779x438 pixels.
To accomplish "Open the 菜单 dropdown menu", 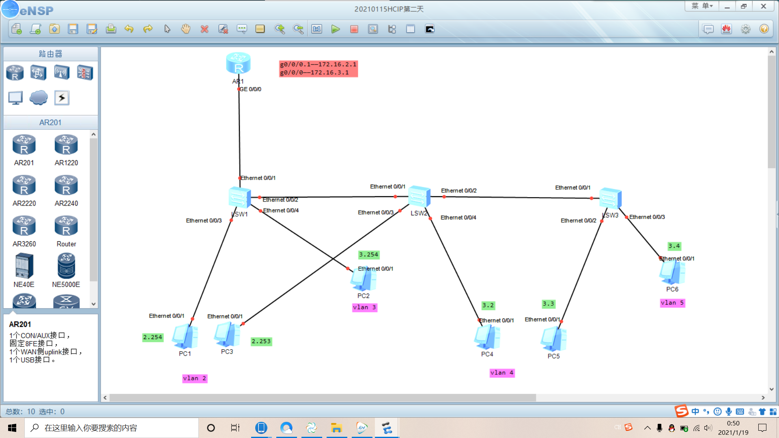I will click(702, 6).
